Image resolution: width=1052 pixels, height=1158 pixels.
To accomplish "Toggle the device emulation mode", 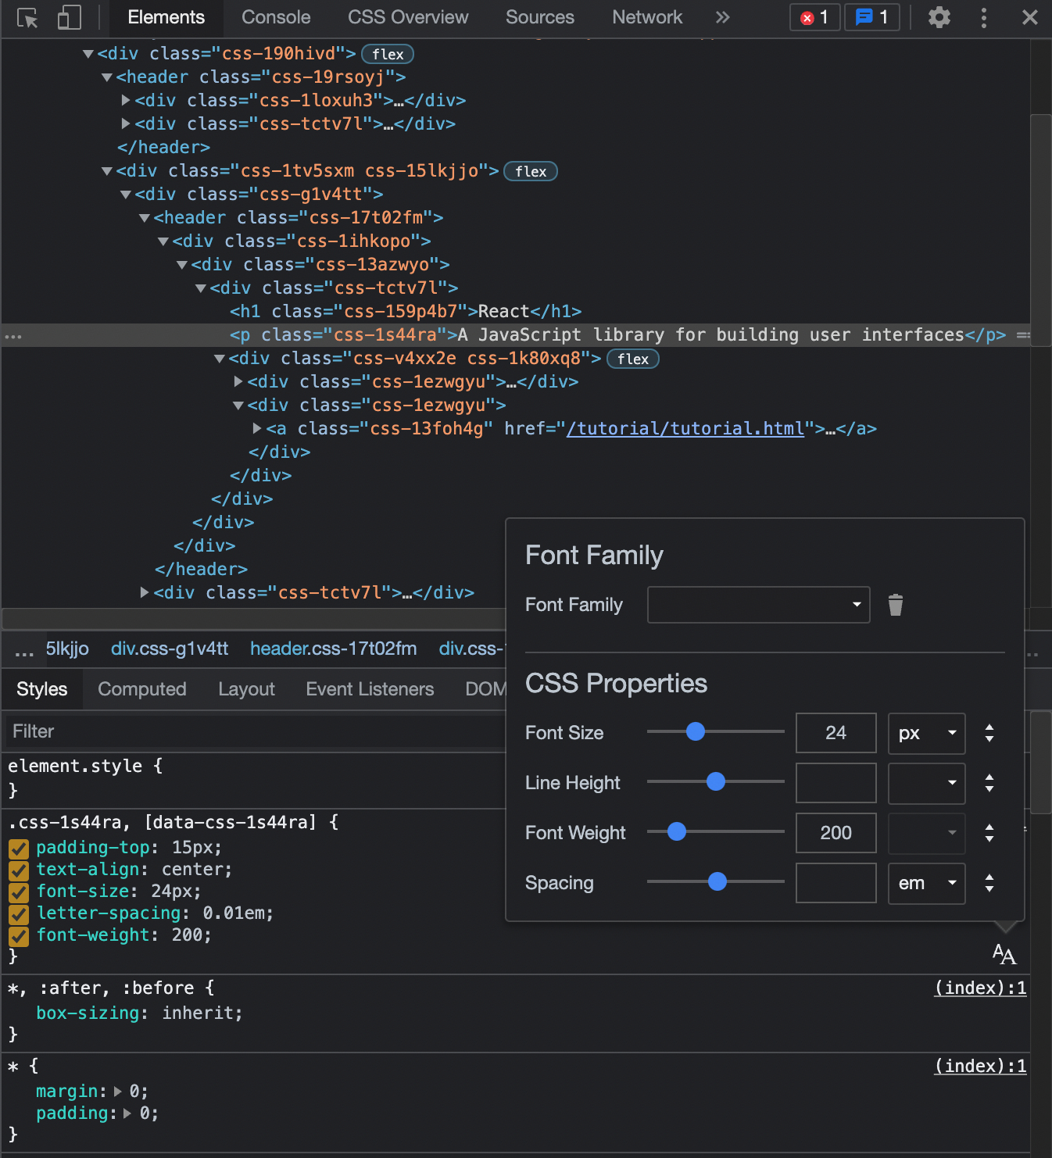I will click(69, 17).
